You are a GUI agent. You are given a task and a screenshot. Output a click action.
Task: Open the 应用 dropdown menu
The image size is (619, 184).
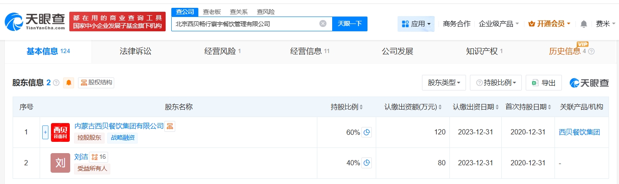[416, 24]
